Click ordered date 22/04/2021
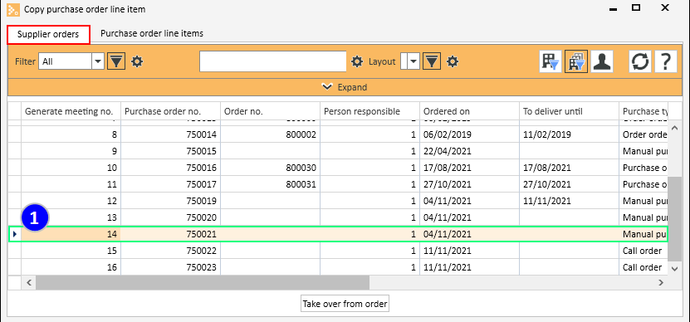The height and width of the screenshot is (322, 690). pyautogui.click(x=469, y=151)
